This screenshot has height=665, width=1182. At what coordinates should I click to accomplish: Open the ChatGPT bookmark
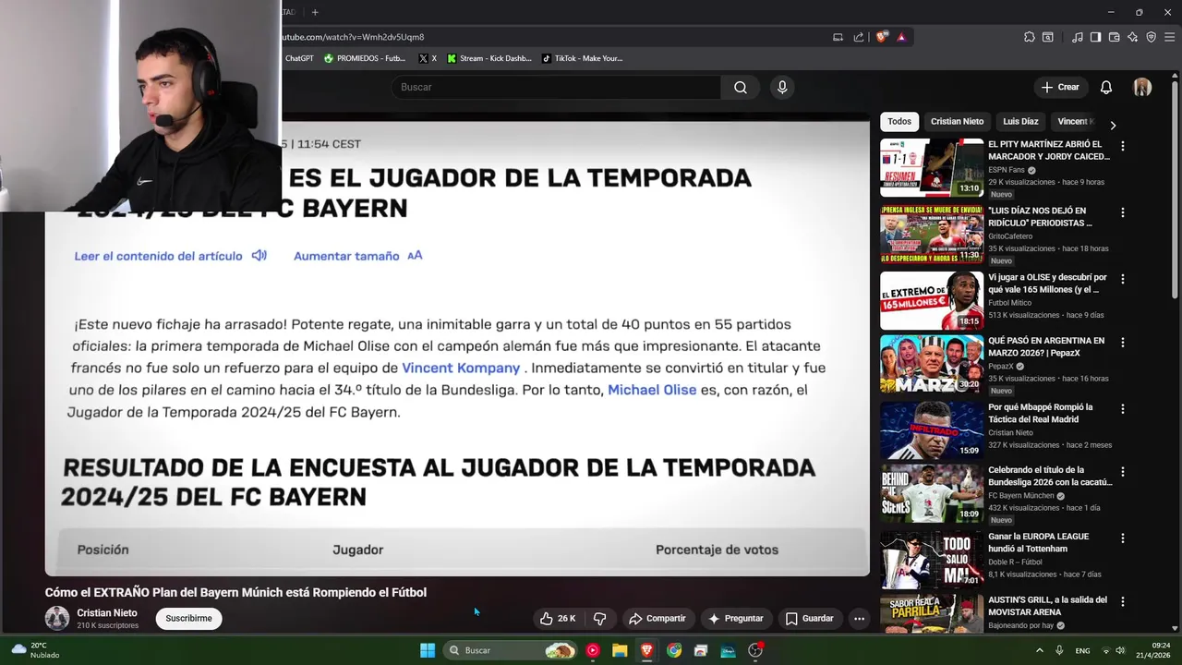point(298,58)
